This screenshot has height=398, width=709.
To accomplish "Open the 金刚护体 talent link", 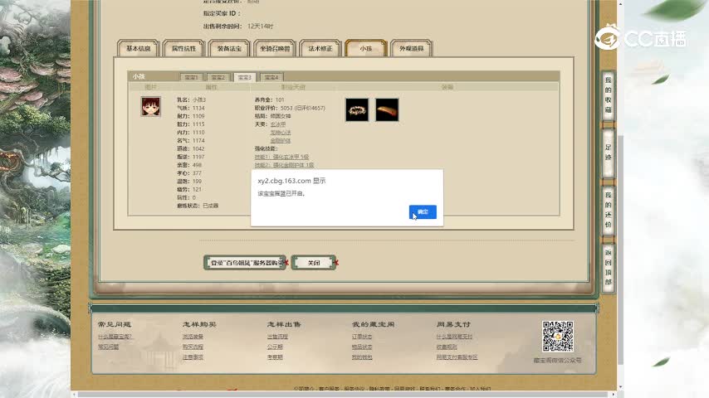I will pyautogui.click(x=281, y=140).
